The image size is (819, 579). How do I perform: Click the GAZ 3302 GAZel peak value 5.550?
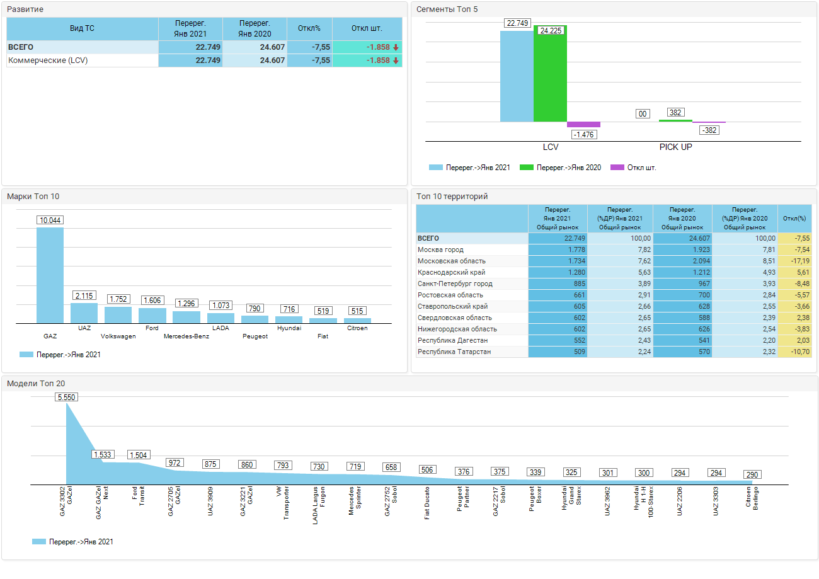pyautogui.click(x=66, y=398)
